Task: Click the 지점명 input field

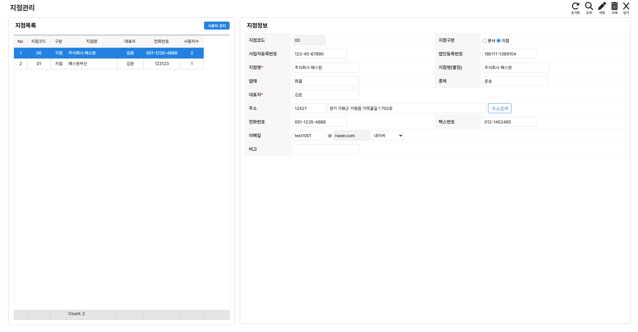Action: tap(326, 67)
